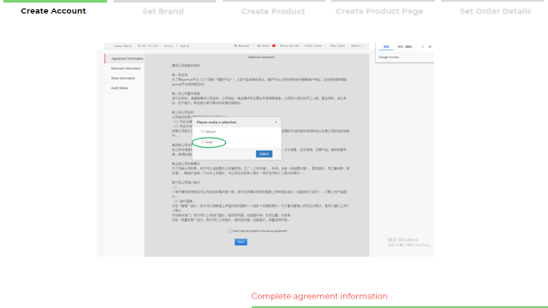Switch to the Set Brand step
The image size is (548, 308).
coord(163,11)
